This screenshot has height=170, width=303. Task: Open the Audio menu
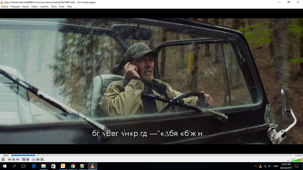(26, 7)
